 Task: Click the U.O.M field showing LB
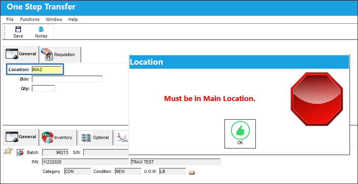click(x=172, y=171)
